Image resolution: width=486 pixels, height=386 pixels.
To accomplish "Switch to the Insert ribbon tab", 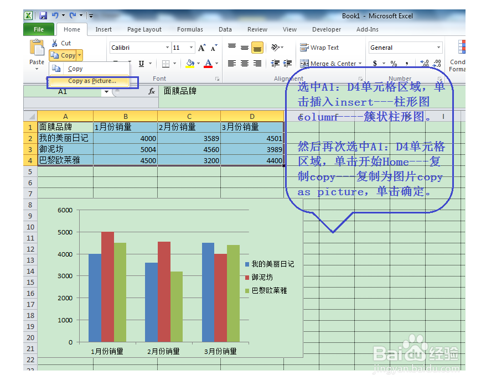I will [x=104, y=29].
